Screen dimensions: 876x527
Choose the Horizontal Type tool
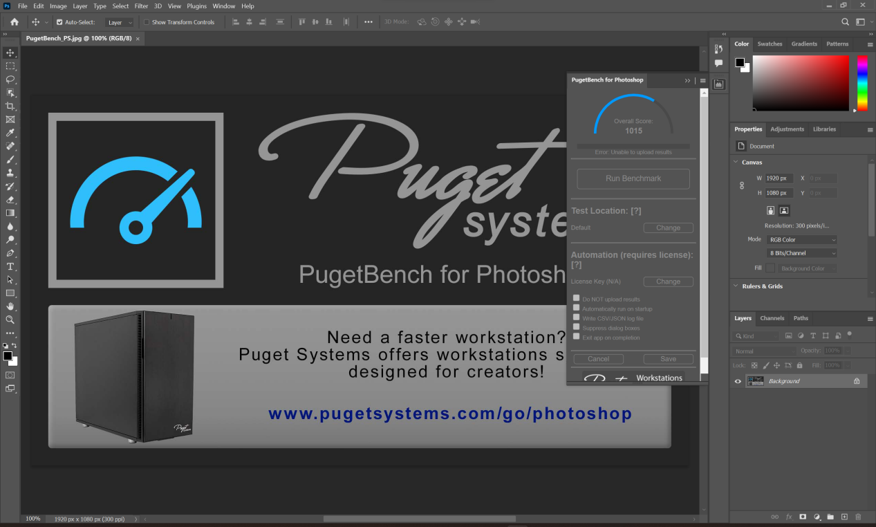(x=10, y=266)
